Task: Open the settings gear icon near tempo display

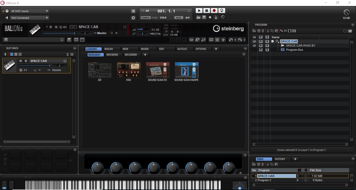Action: pos(133,18)
